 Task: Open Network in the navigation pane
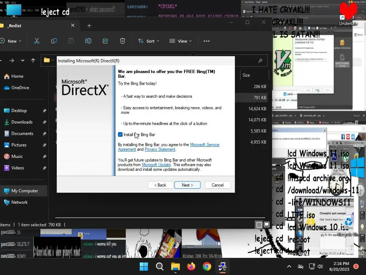tap(19, 202)
